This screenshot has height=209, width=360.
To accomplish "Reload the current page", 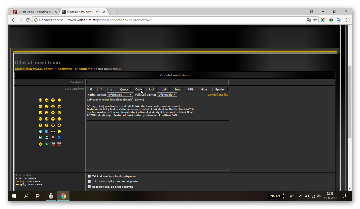I will (x=28, y=20).
